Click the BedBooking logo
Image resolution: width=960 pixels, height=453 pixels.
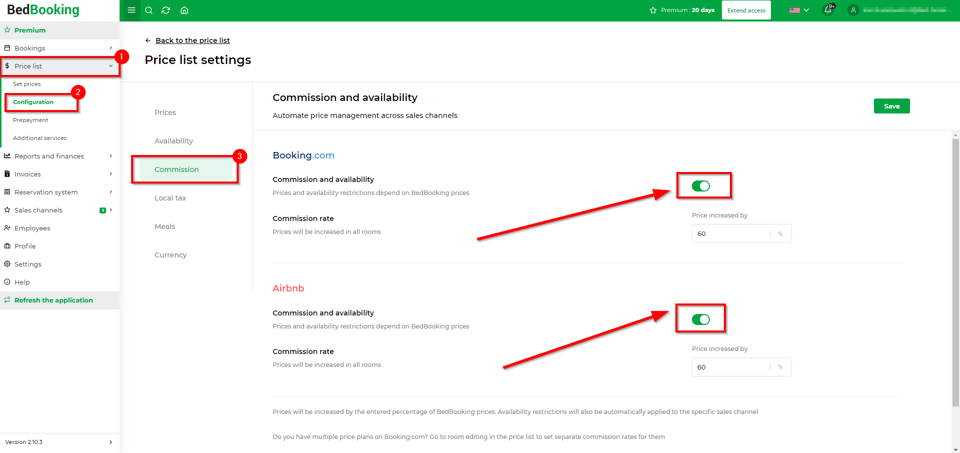tap(43, 9)
